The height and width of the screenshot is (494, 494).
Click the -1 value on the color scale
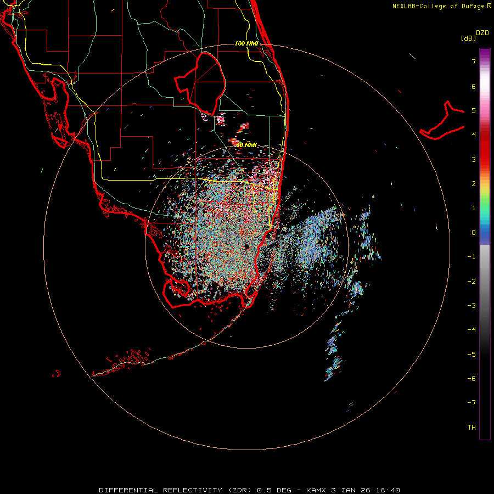(x=471, y=257)
